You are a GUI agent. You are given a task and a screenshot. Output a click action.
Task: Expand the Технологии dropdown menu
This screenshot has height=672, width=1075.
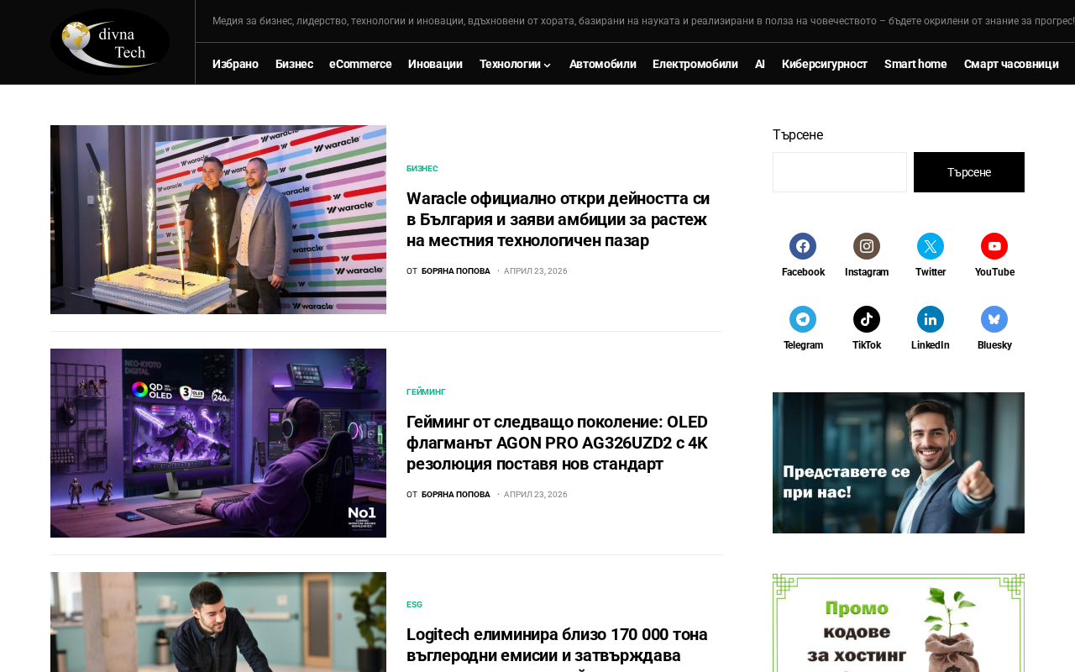[x=516, y=64]
